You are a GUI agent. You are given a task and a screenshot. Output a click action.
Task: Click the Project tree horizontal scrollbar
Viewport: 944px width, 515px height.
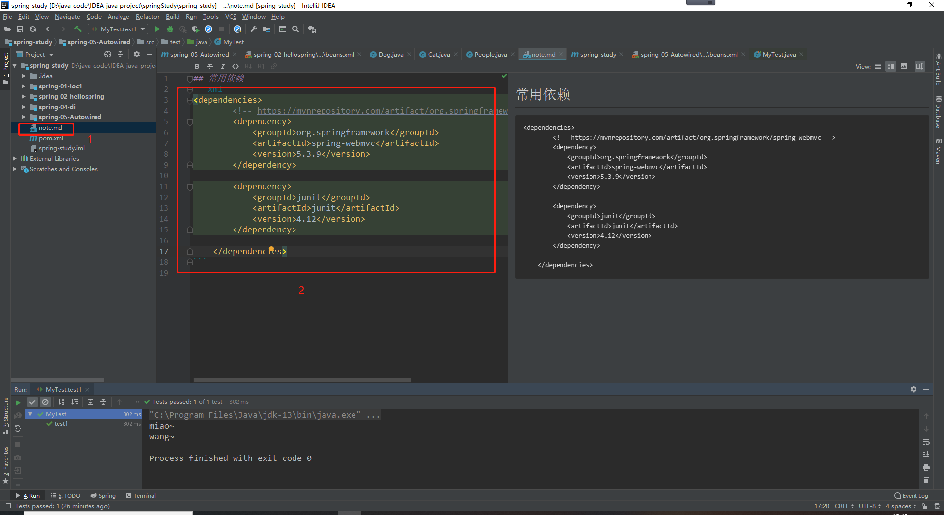click(58, 380)
